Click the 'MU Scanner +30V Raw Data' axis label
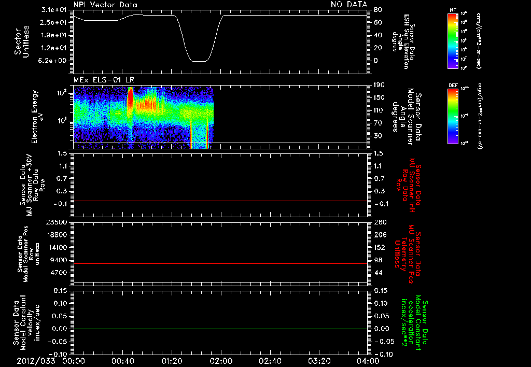 click(x=32, y=186)
